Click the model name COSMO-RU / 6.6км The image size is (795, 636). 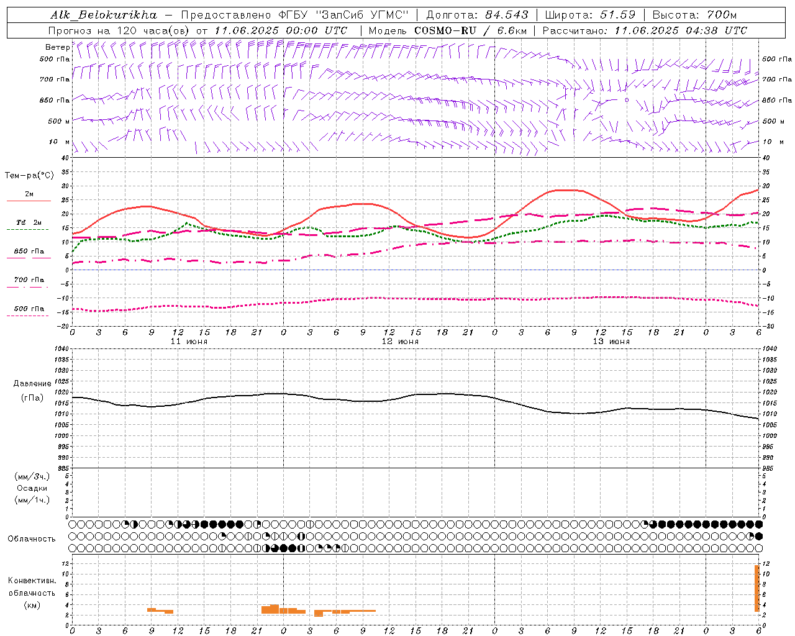click(x=470, y=30)
